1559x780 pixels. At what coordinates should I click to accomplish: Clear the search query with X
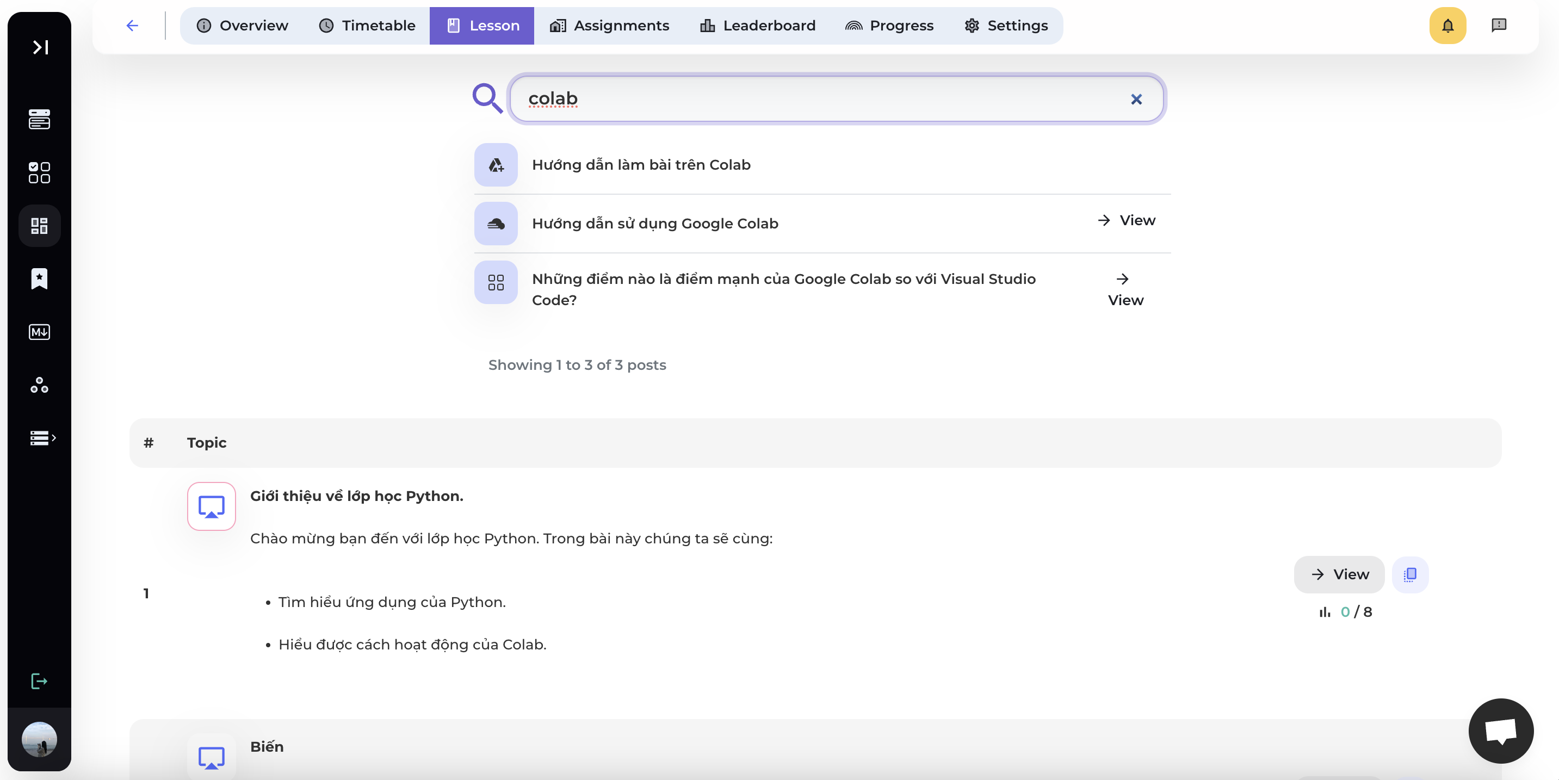1136,99
